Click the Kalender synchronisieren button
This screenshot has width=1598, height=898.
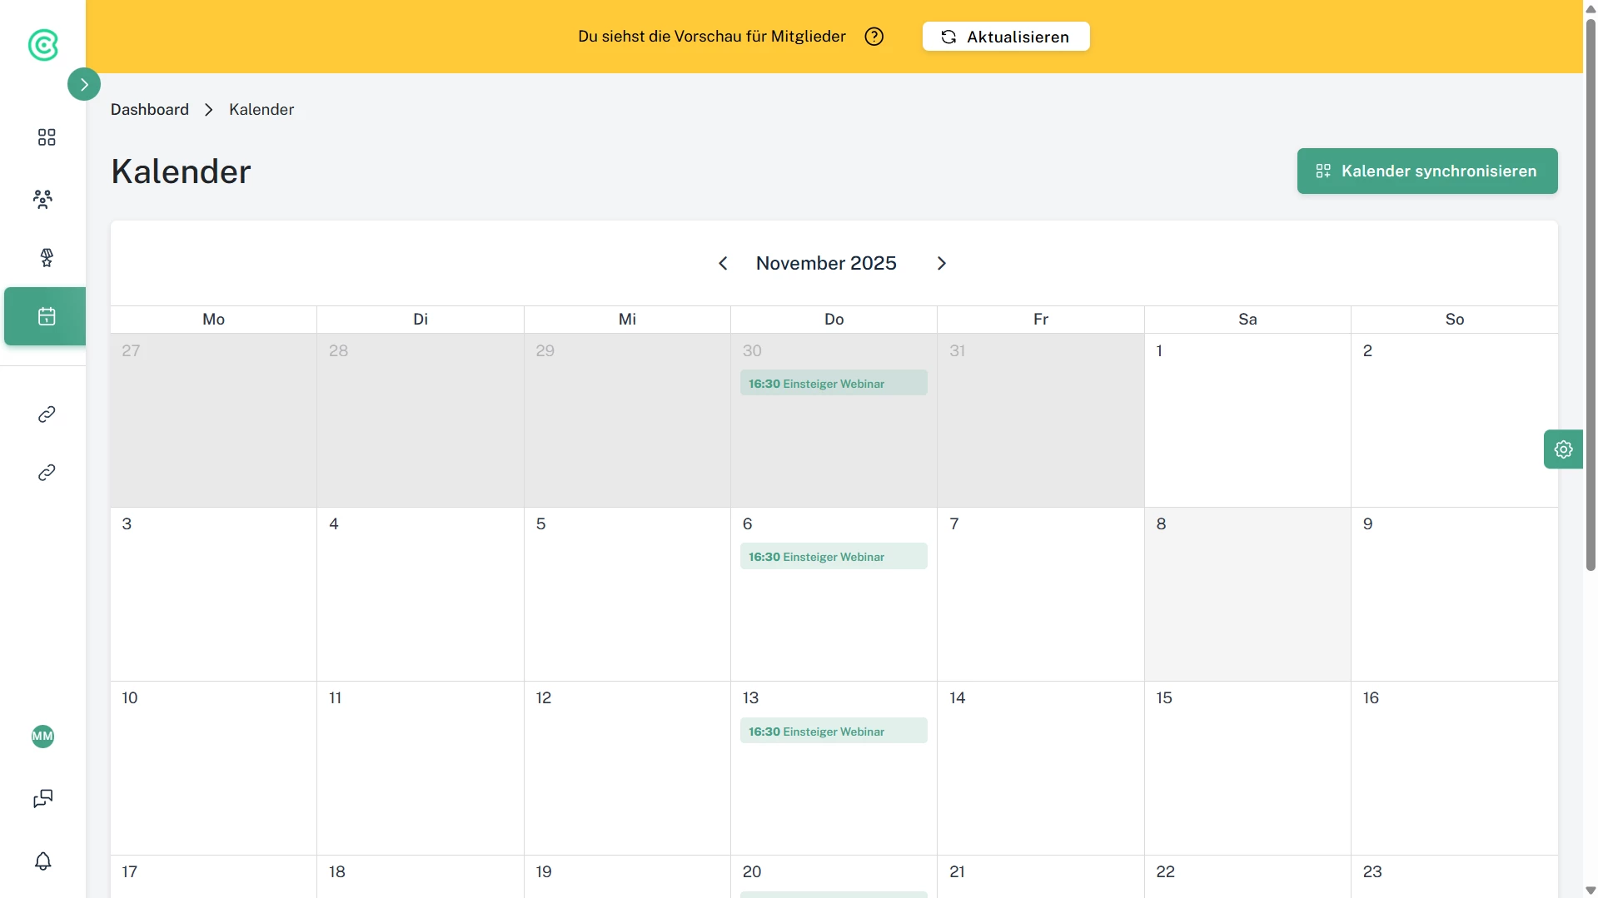click(1426, 171)
